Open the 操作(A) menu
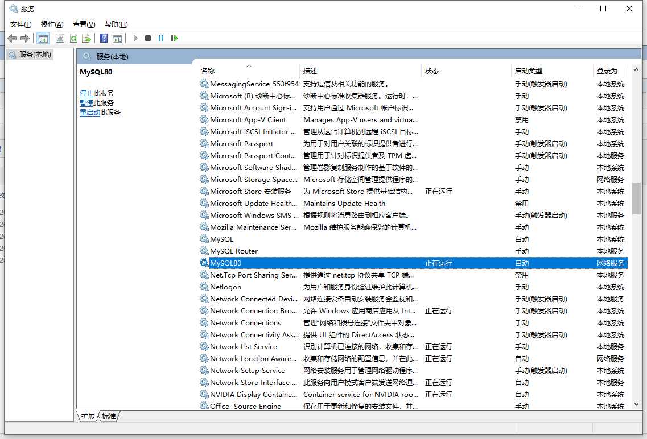Viewport: 647px width, 439px height. click(52, 24)
